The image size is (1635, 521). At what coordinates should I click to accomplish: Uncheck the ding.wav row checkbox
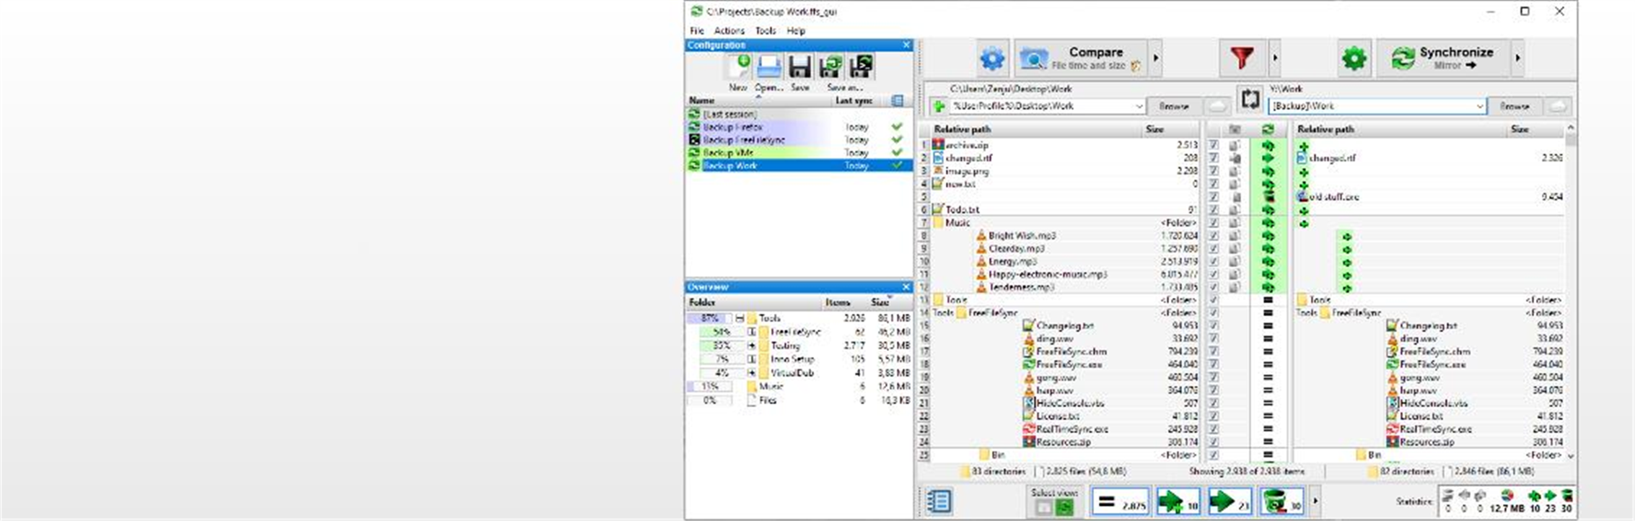pos(1214,338)
